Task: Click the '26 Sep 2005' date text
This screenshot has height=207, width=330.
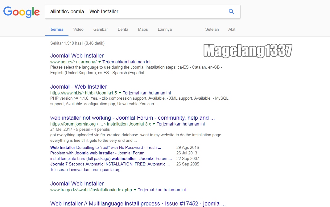Action: pos(188,164)
